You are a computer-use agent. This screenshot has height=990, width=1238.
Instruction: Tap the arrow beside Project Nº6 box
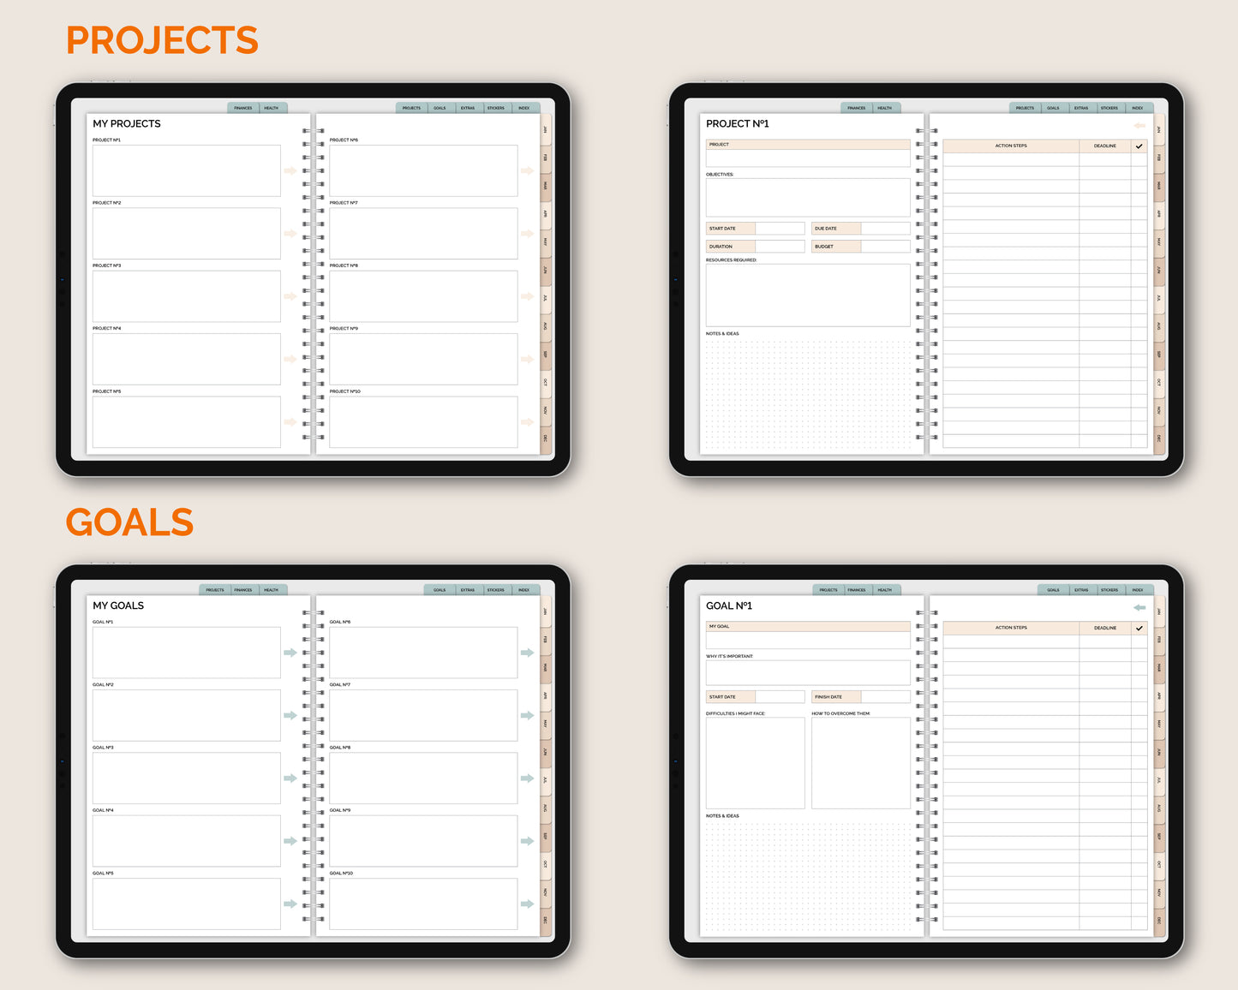(527, 170)
